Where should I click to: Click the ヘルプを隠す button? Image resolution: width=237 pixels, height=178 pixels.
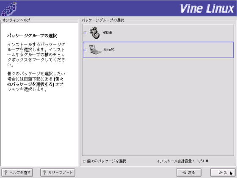(x=17, y=172)
